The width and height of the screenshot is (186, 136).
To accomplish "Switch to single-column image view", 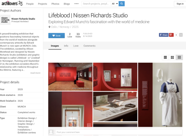I will 165,57.
